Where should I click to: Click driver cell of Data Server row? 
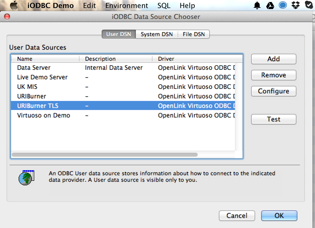196,68
